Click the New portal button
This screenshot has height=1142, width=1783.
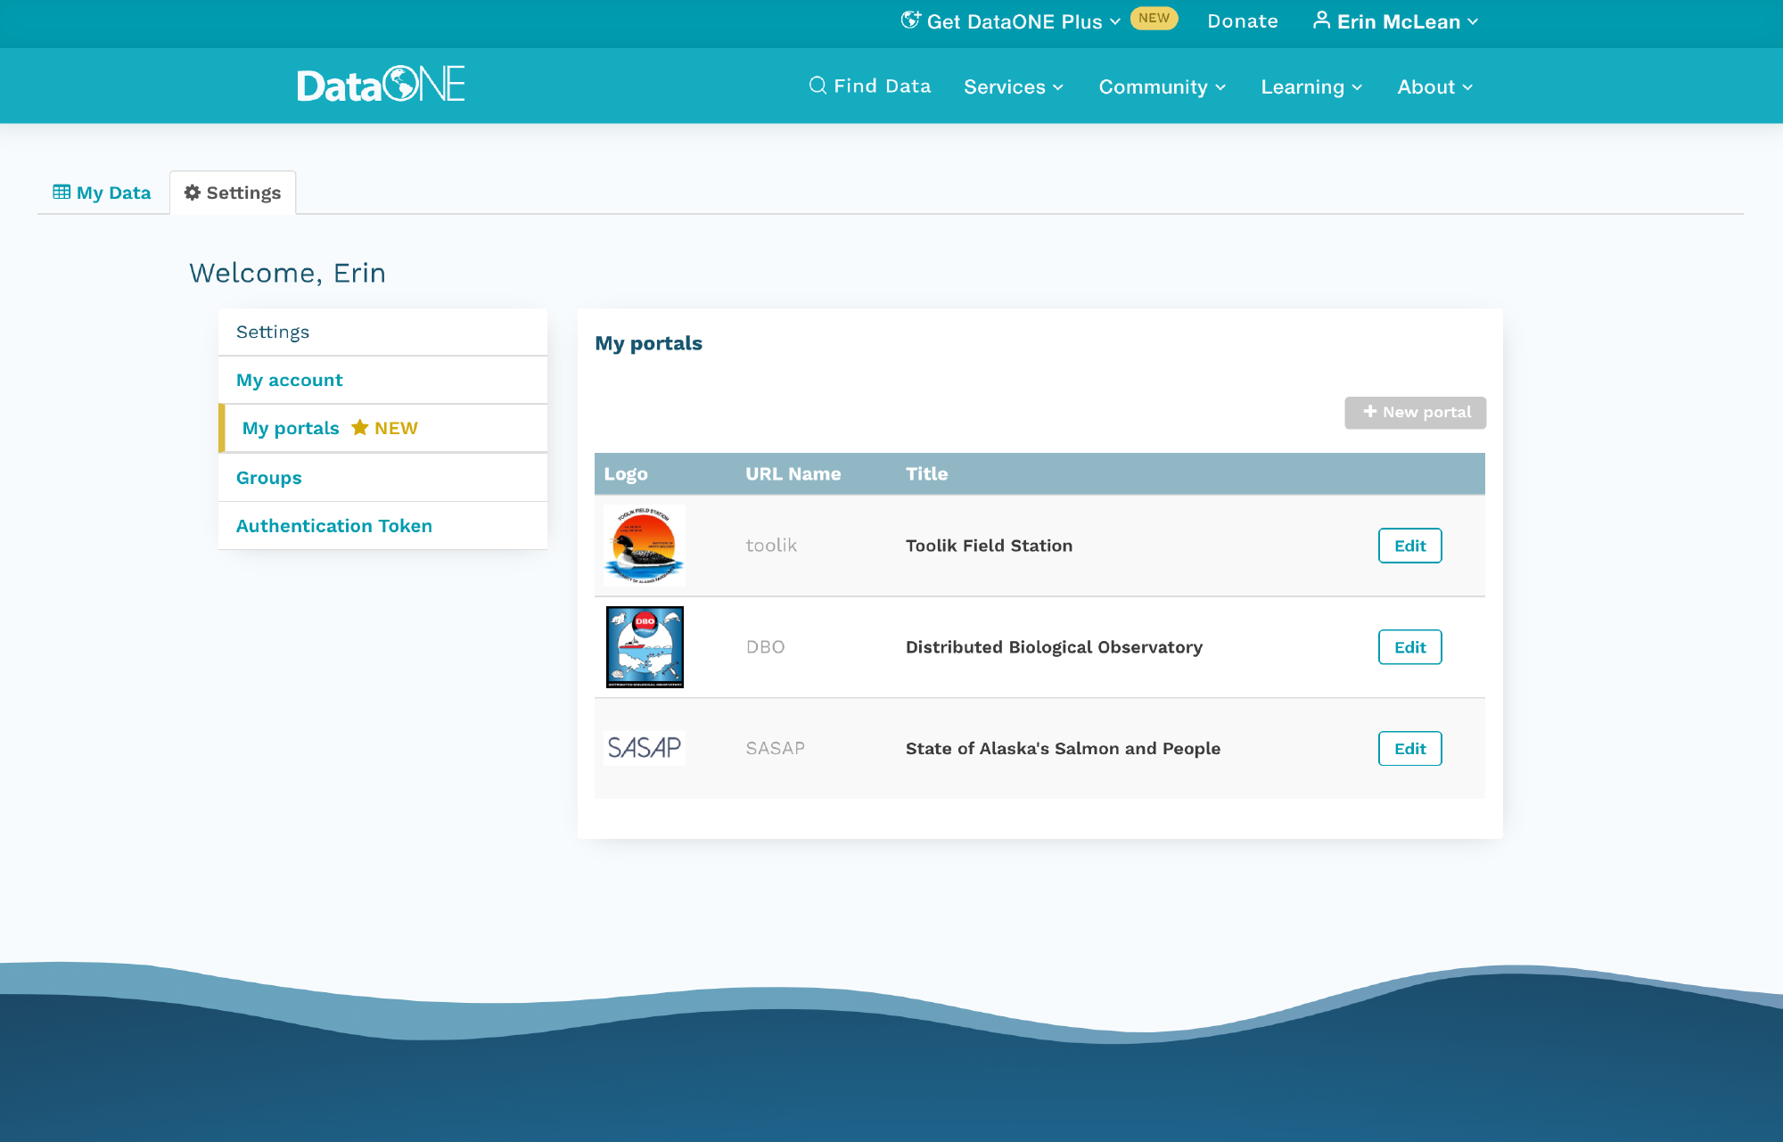1415,413
